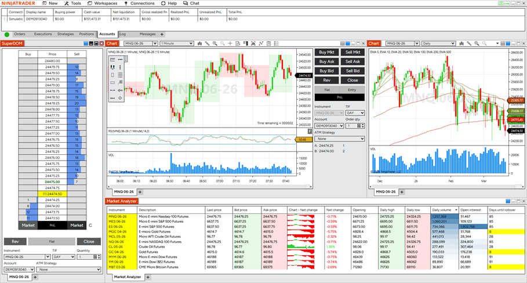Click zoom out magnifier in 1 Minute chart toolbar
Viewport: 527px width, 283px height.
223,43
